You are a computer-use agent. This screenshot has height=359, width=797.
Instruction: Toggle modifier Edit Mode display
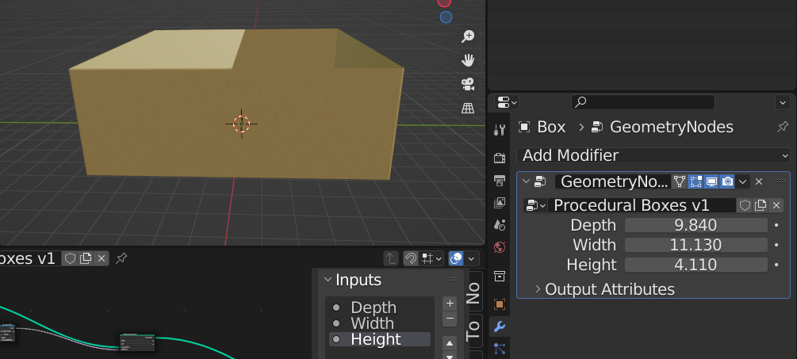[695, 181]
